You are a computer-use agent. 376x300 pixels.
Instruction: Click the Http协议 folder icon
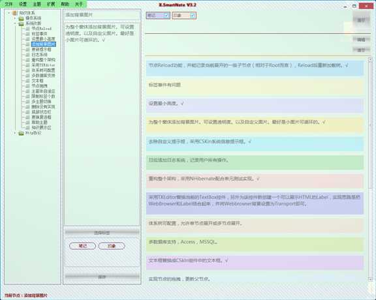click(22, 133)
